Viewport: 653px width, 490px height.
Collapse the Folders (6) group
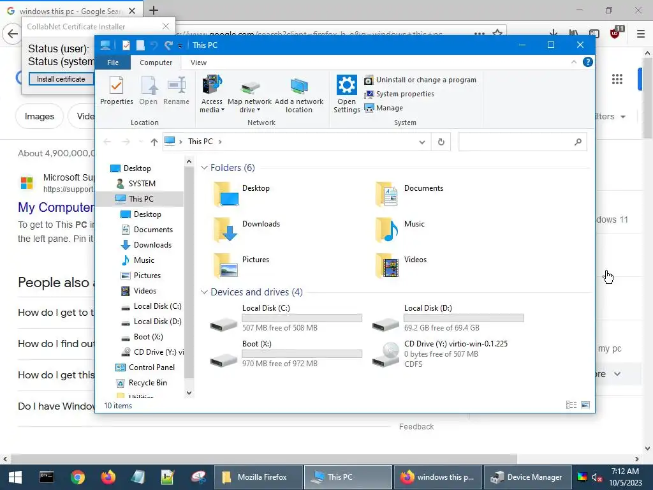[204, 168]
